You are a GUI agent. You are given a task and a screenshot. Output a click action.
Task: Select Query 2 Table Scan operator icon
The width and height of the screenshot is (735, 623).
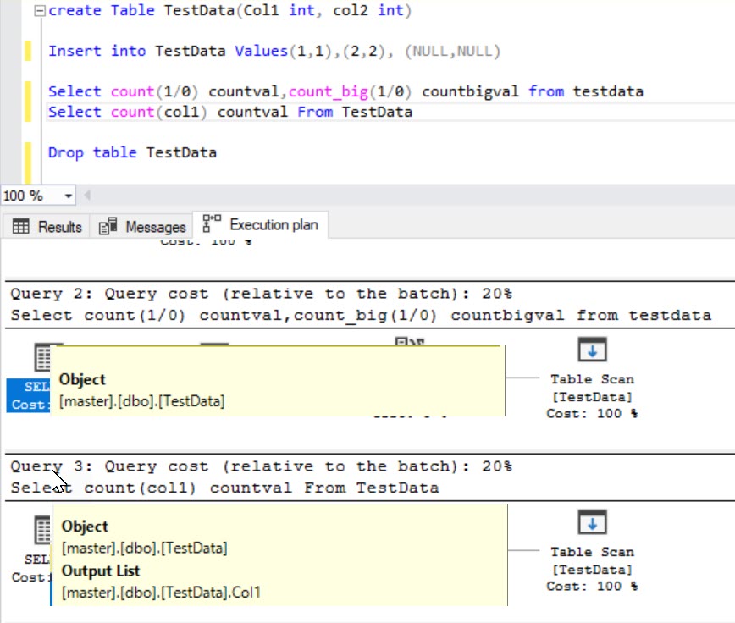click(592, 350)
